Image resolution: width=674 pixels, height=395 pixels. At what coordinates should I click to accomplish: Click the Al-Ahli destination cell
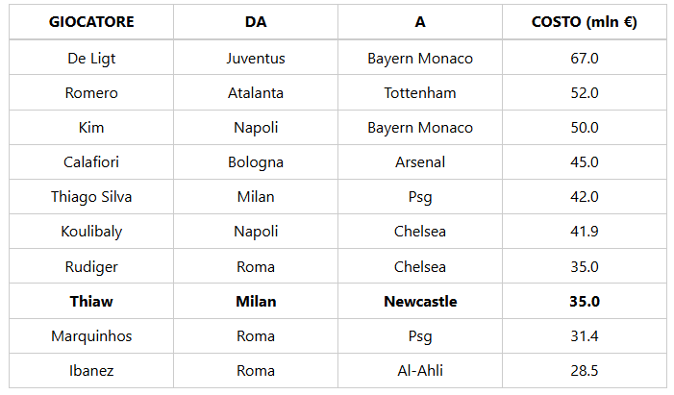(420, 371)
